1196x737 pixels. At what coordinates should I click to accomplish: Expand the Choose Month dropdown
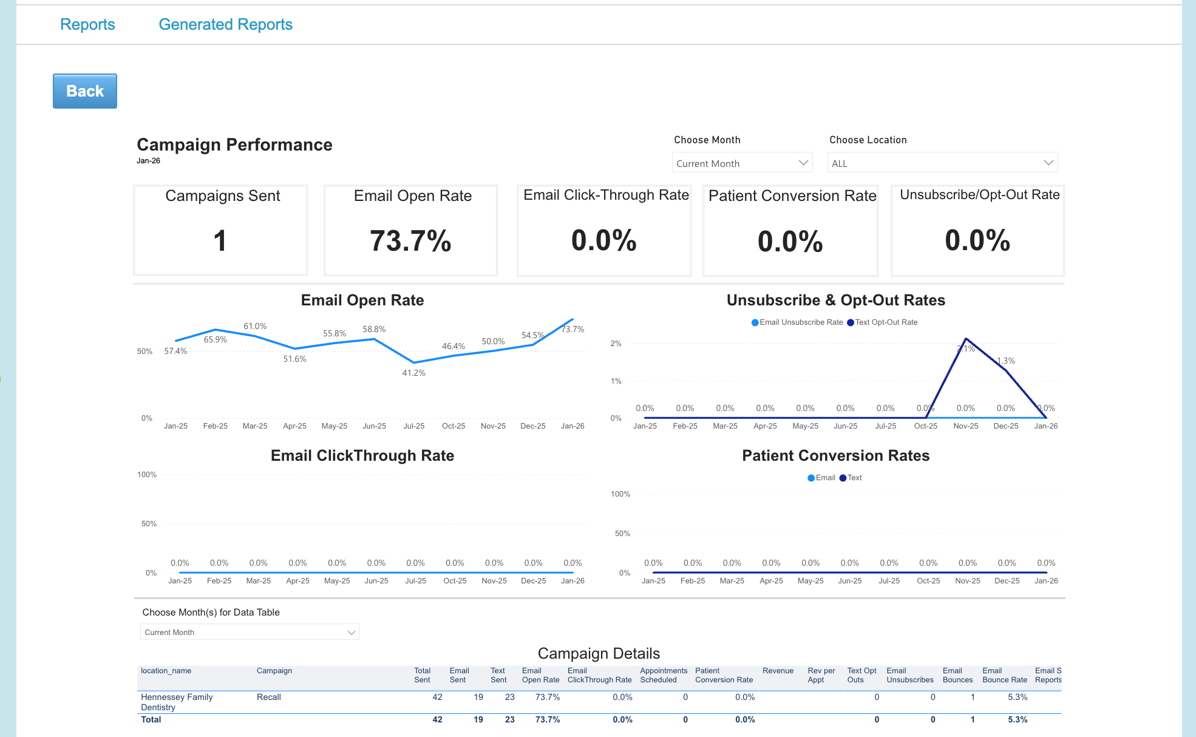pyautogui.click(x=742, y=163)
